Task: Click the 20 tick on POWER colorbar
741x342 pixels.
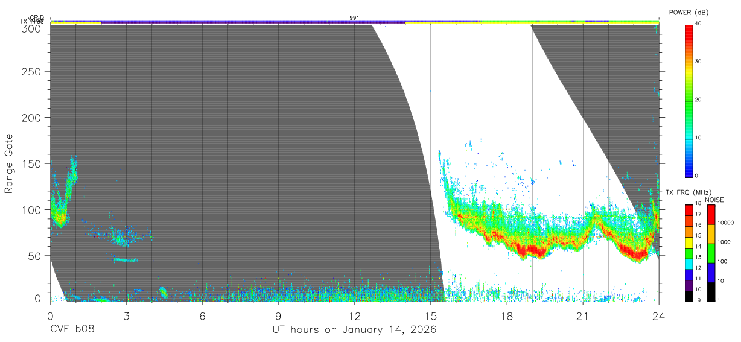Action: (x=699, y=100)
